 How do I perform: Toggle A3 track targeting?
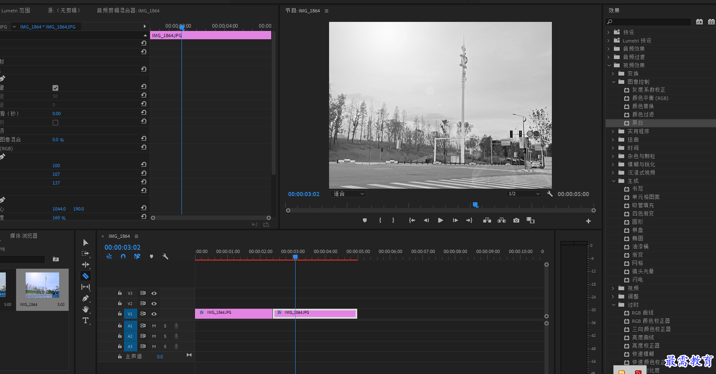click(x=130, y=346)
